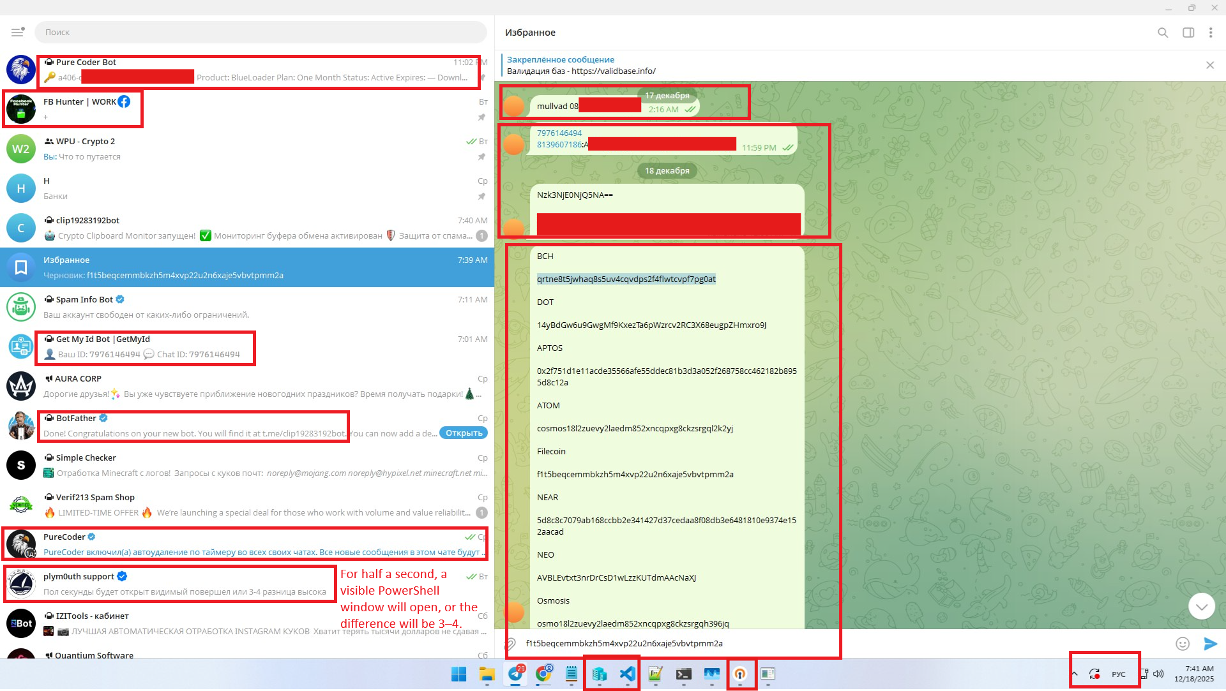Open the Telegram hamburger menu
The image size is (1226, 691).
pos(17,32)
